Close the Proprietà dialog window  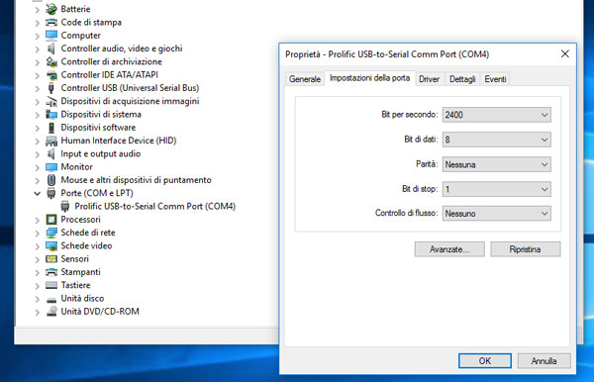pos(565,54)
